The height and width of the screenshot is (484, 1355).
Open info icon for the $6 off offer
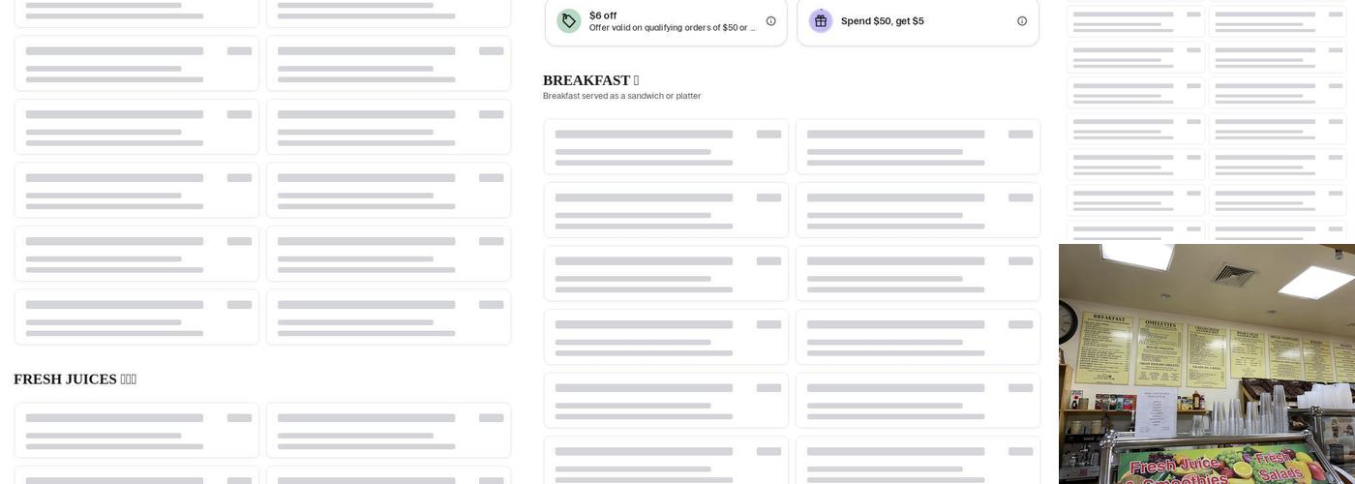point(771,20)
